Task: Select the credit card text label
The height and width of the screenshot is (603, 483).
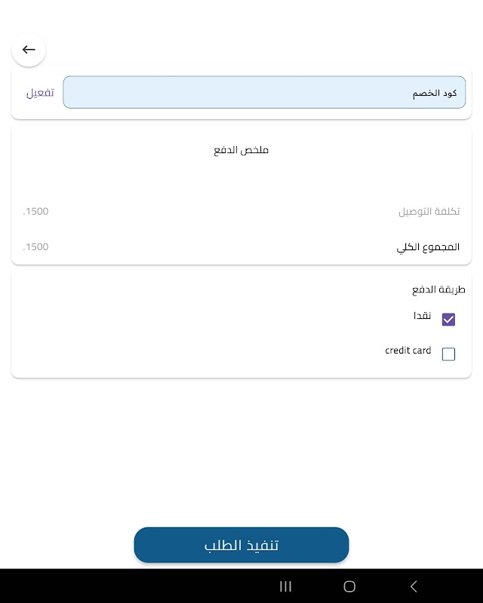Action: [408, 350]
